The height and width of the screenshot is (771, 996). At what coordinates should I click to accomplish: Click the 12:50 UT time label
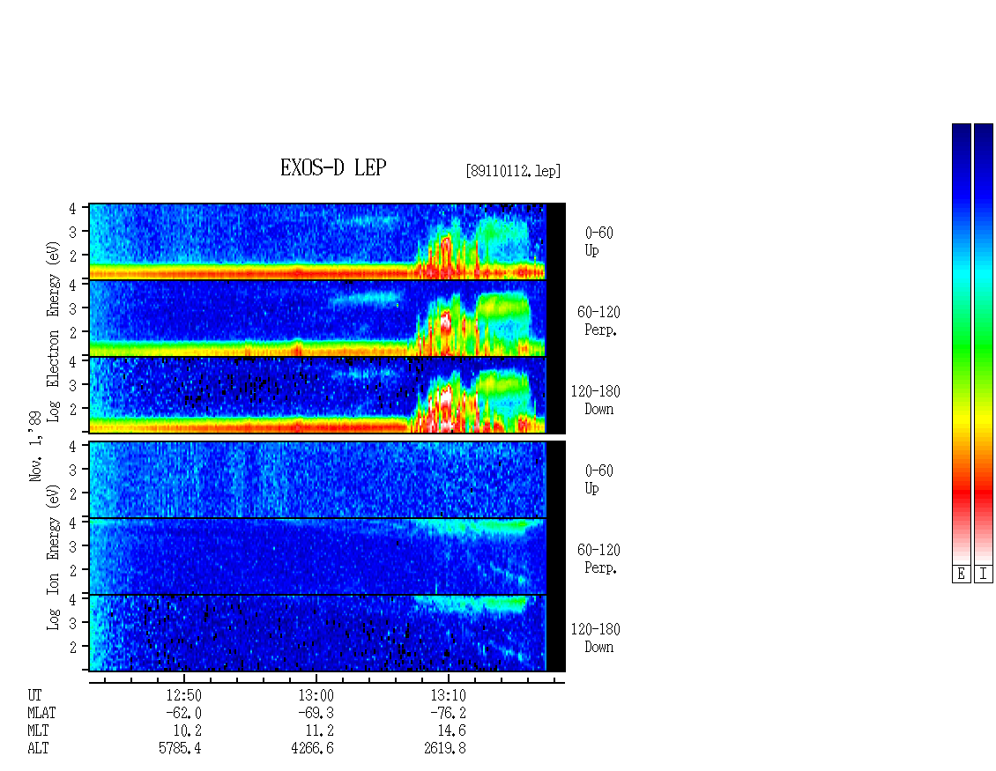click(x=183, y=695)
